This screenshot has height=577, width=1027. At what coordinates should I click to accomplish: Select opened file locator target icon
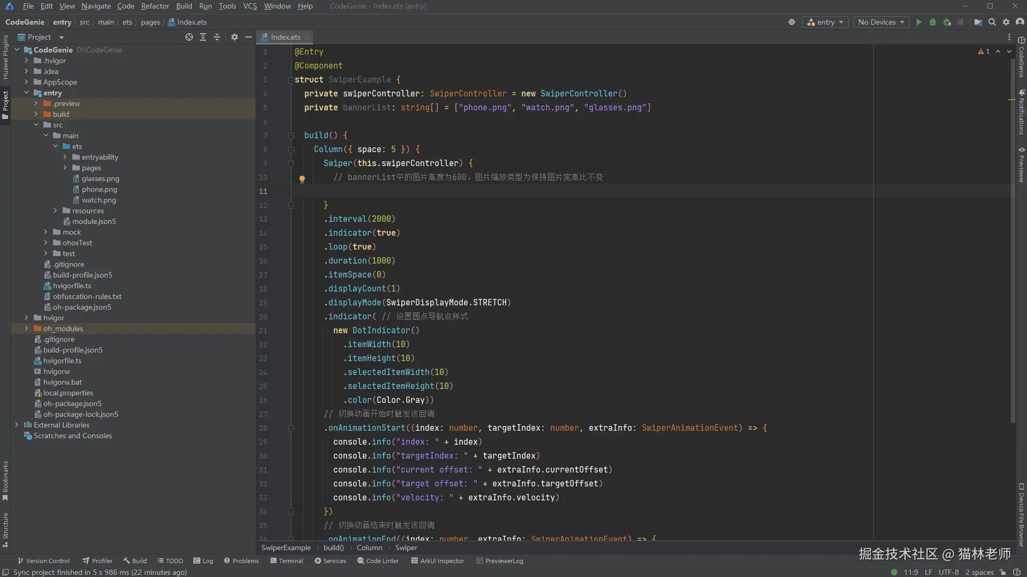point(189,37)
